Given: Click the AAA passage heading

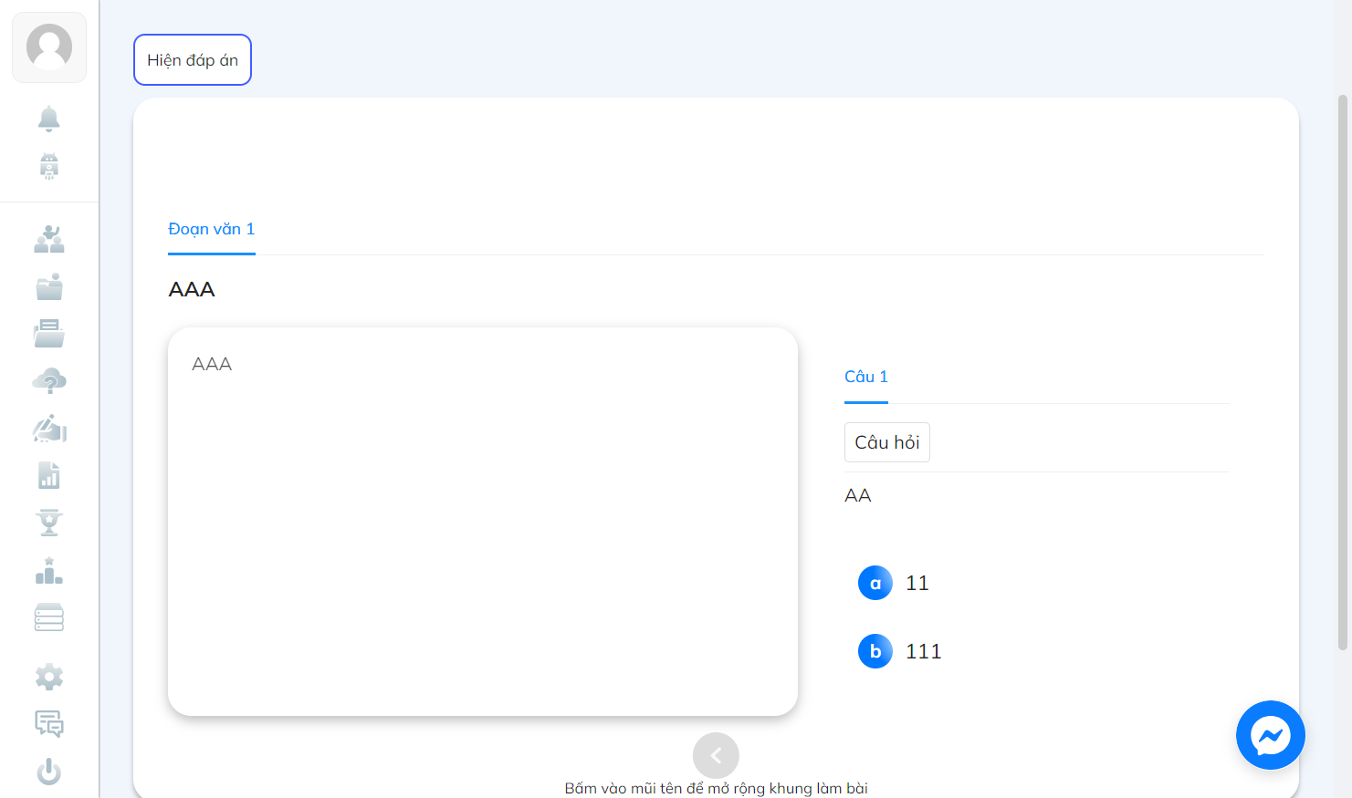Looking at the screenshot, I should (192, 290).
